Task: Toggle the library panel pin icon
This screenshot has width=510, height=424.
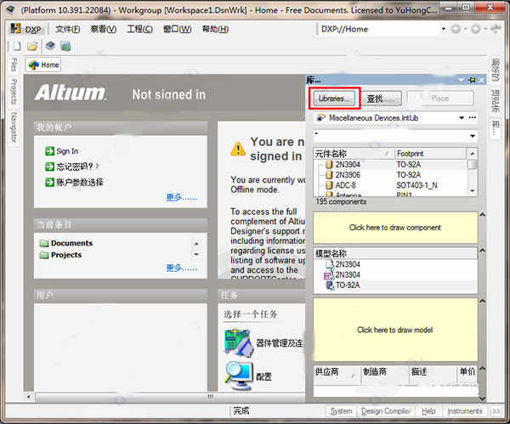Action: coord(472,80)
